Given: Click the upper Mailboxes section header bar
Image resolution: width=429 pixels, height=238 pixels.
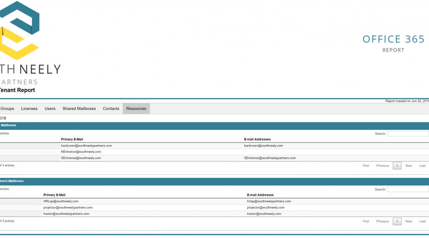Looking at the screenshot, I should (x=214, y=126).
